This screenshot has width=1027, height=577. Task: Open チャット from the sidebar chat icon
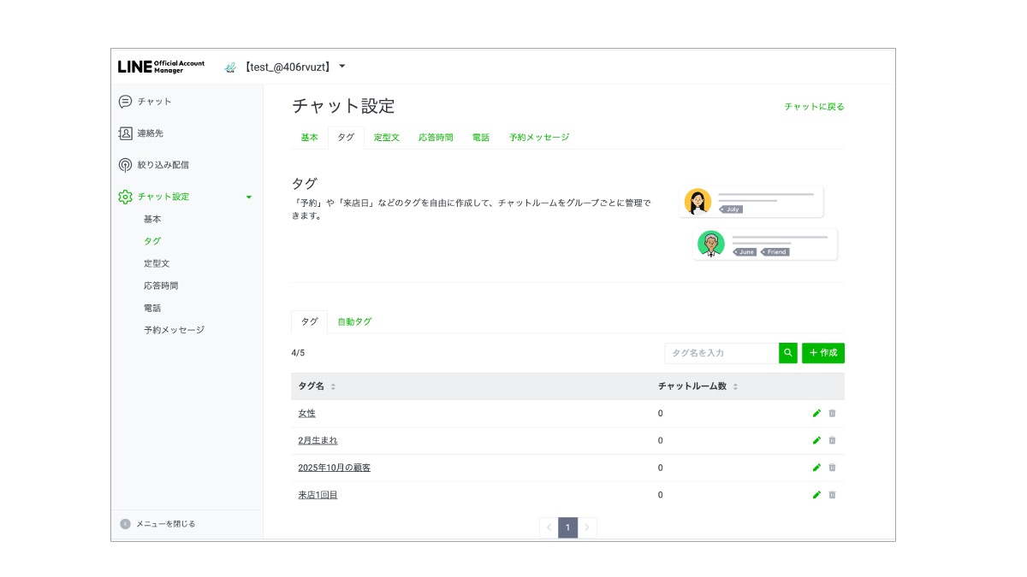point(126,102)
